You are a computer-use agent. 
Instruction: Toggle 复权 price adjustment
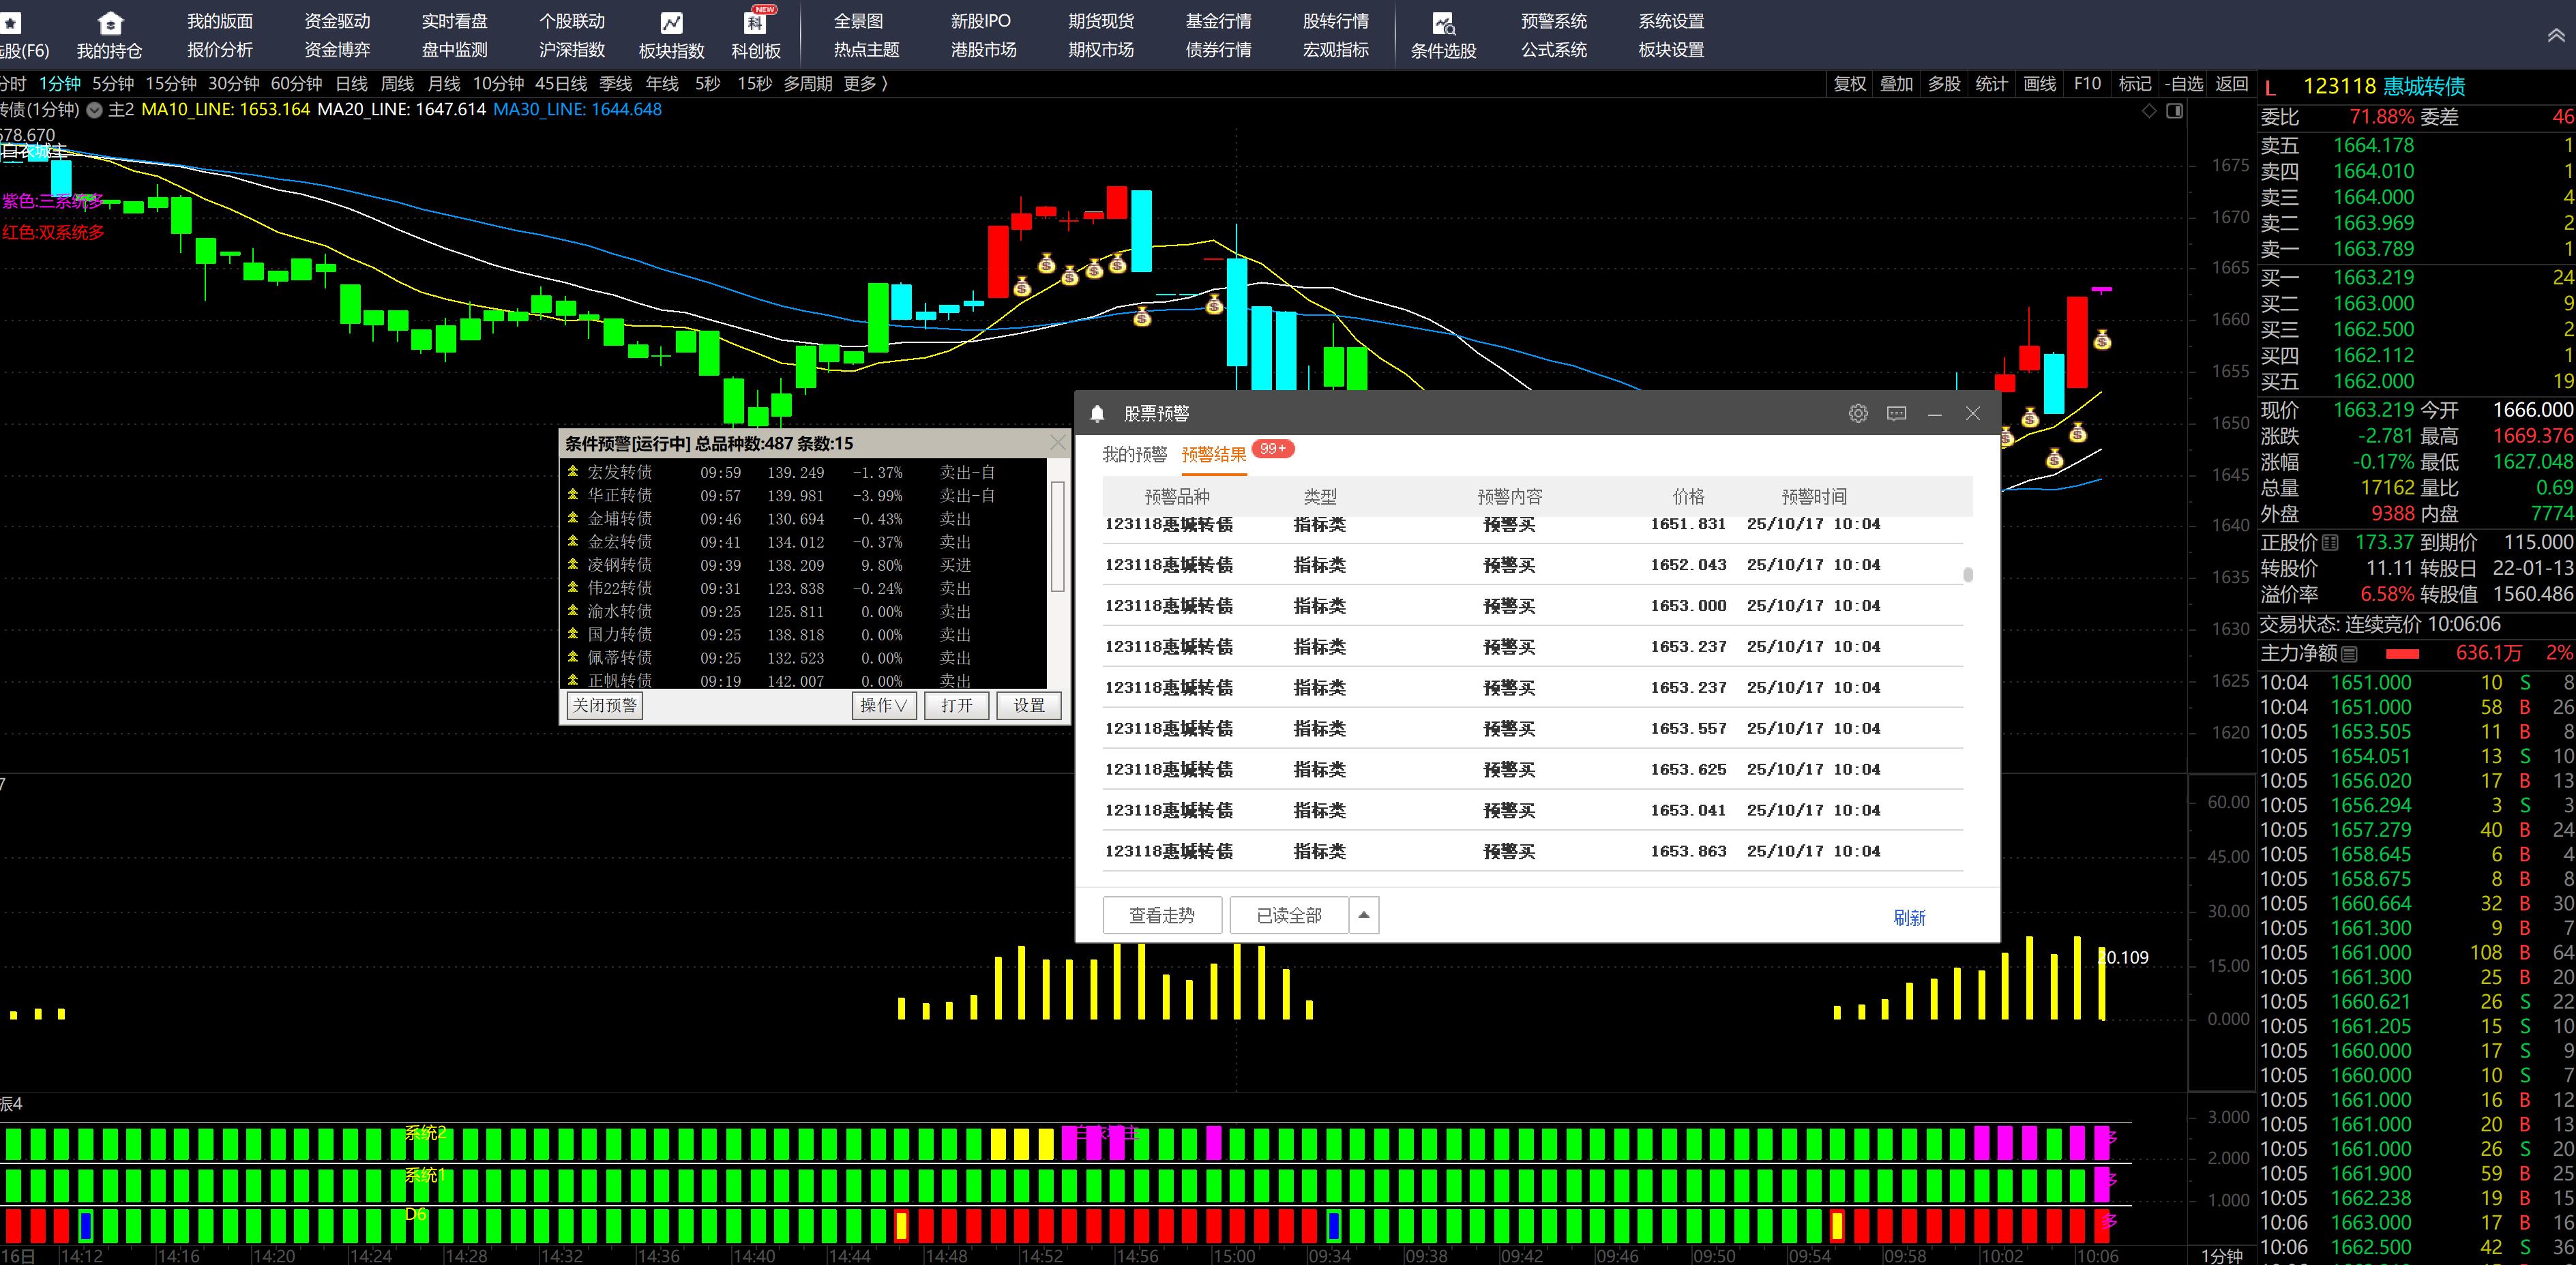pos(1849,84)
